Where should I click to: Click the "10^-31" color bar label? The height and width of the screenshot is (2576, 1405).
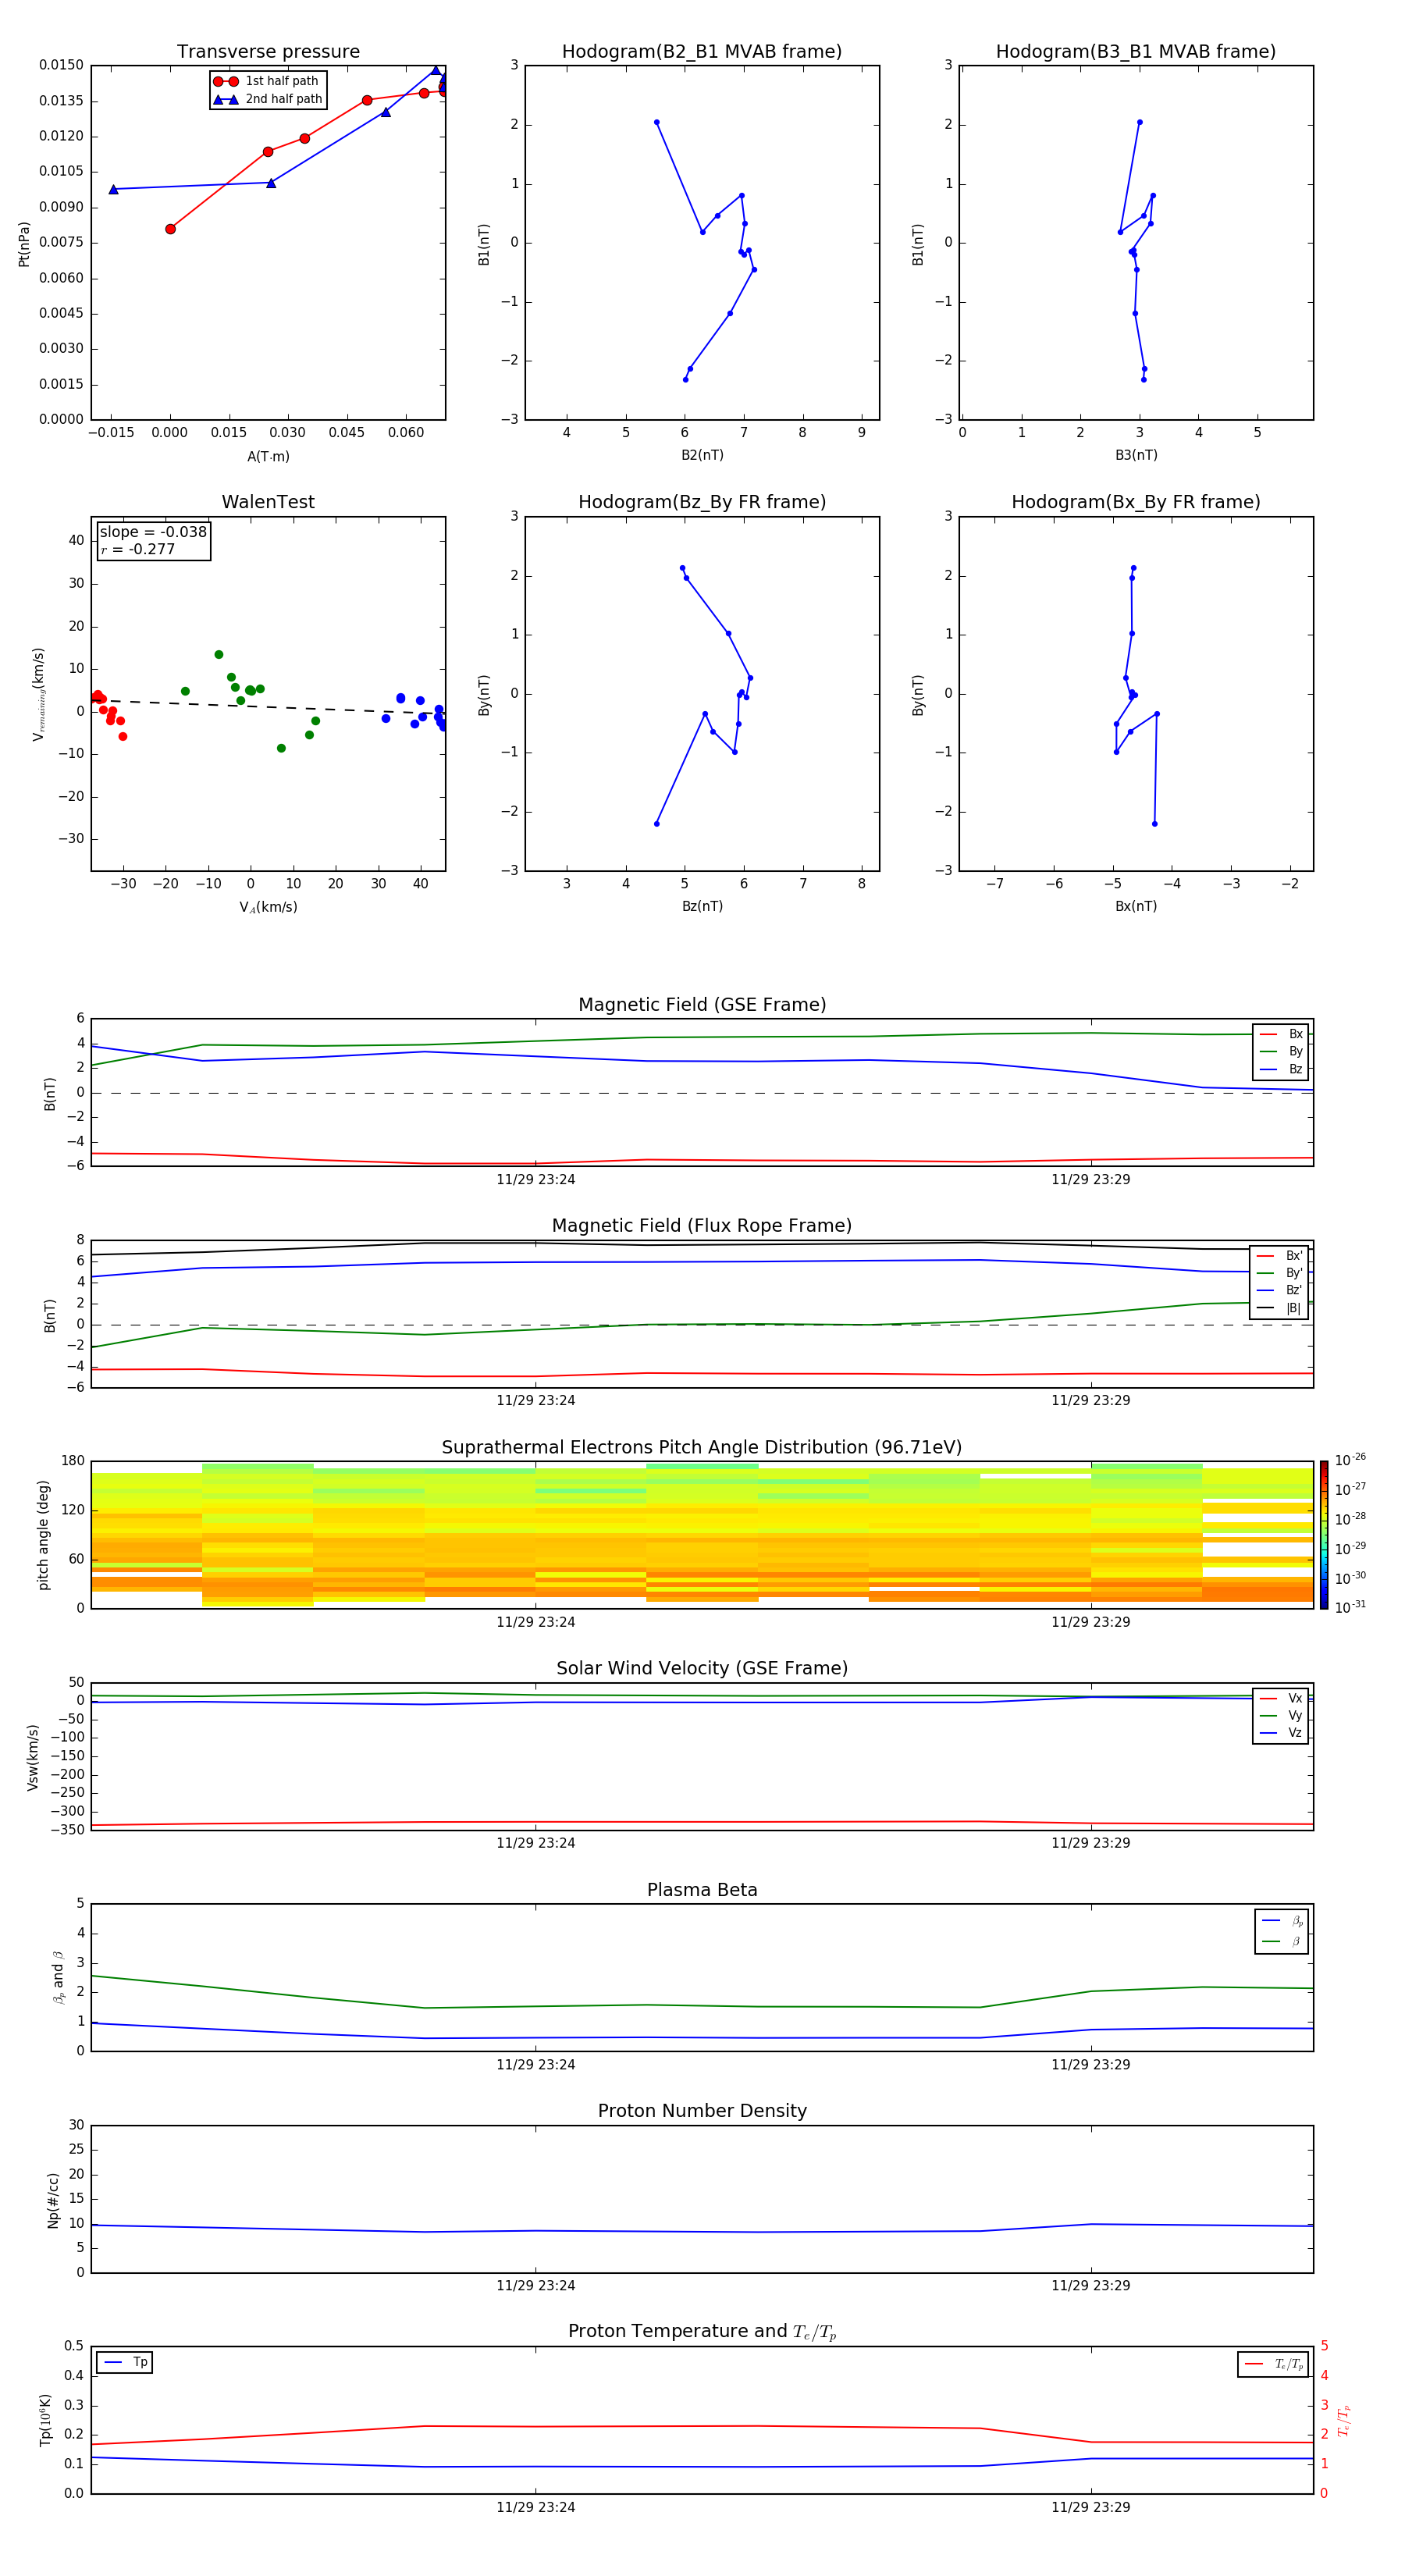pyautogui.click(x=1350, y=1607)
